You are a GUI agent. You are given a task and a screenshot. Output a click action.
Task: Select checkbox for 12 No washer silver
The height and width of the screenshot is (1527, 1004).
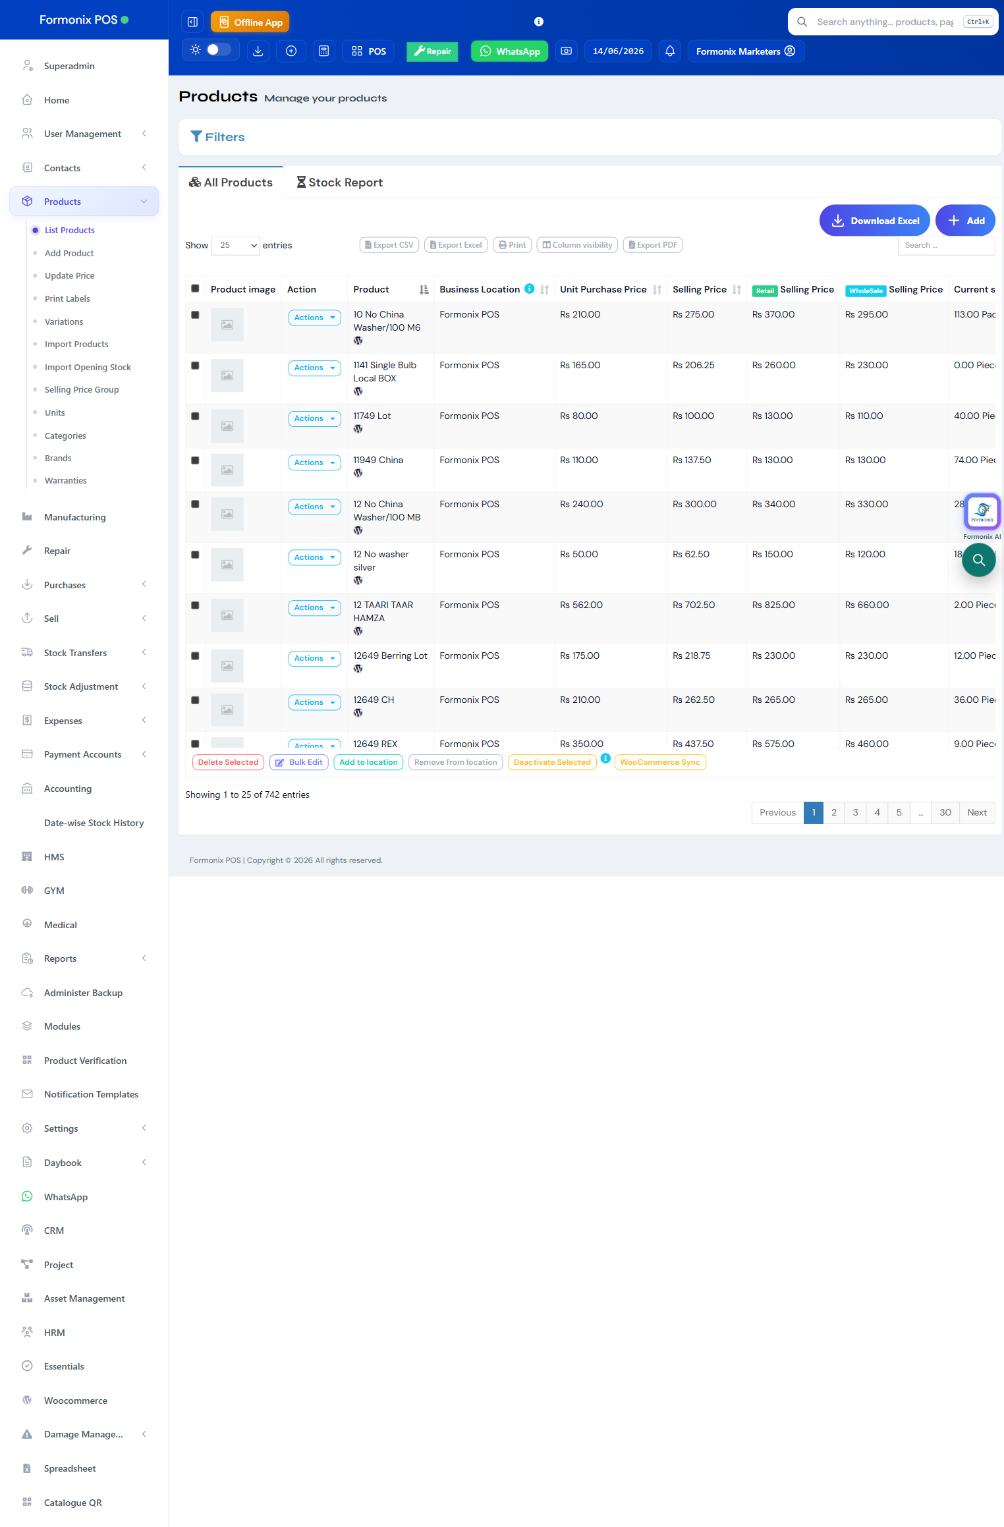195,555
